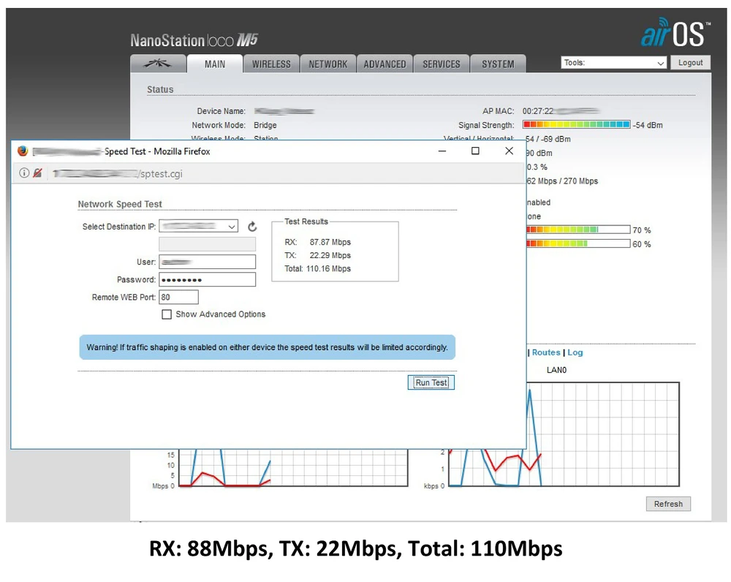Click the Signal Strength bar
Screen dimensions: 731x582
pyautogui.click(x=577, y=125)
